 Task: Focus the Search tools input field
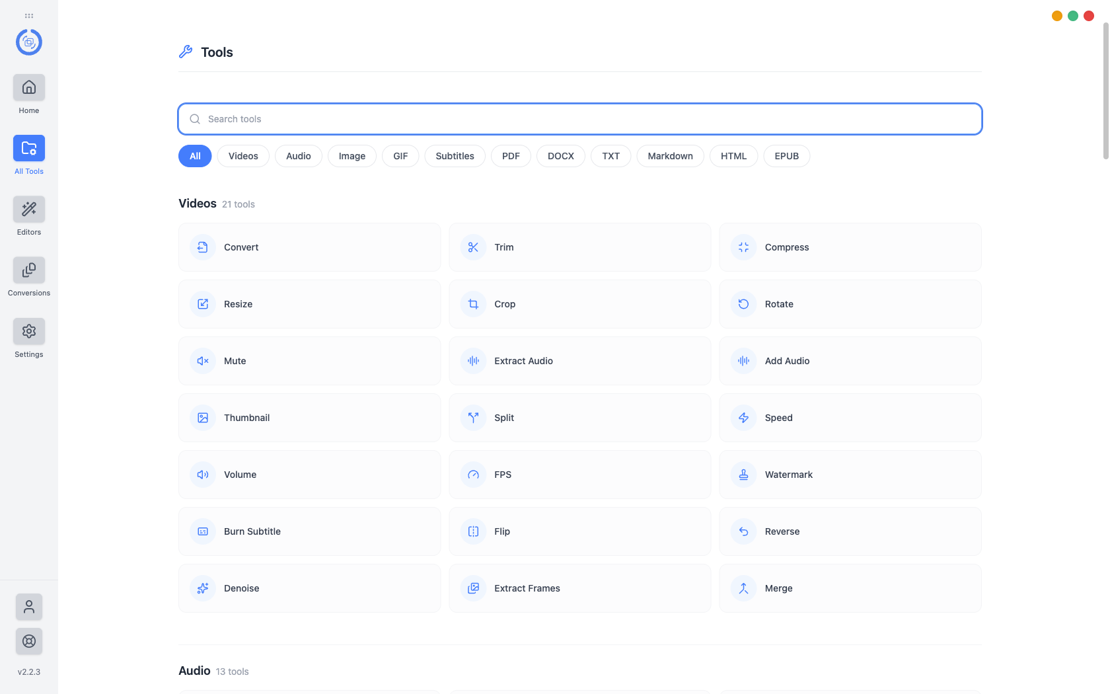coord(580,119)
